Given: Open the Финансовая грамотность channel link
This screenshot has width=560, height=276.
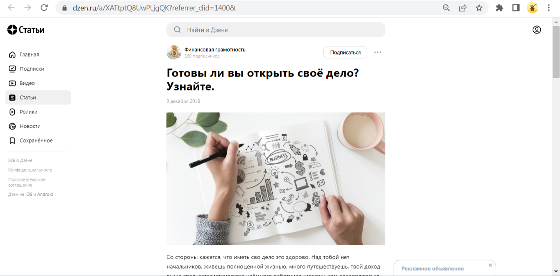Looking at the screenshot, I should coord(215,50).
